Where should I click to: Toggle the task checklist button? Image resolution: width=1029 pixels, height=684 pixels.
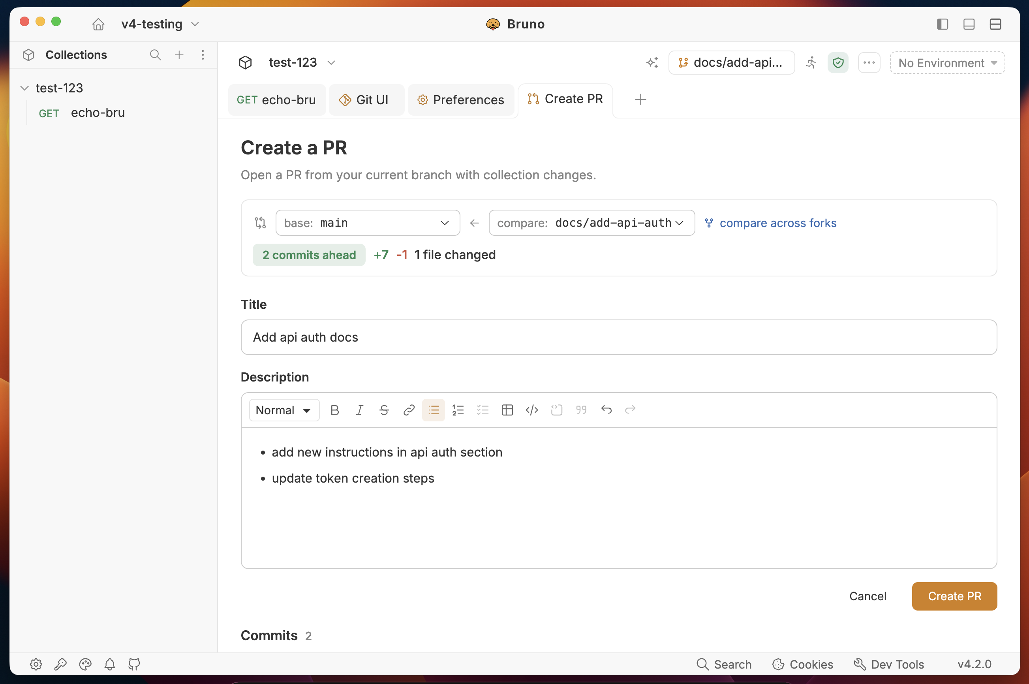483,410
